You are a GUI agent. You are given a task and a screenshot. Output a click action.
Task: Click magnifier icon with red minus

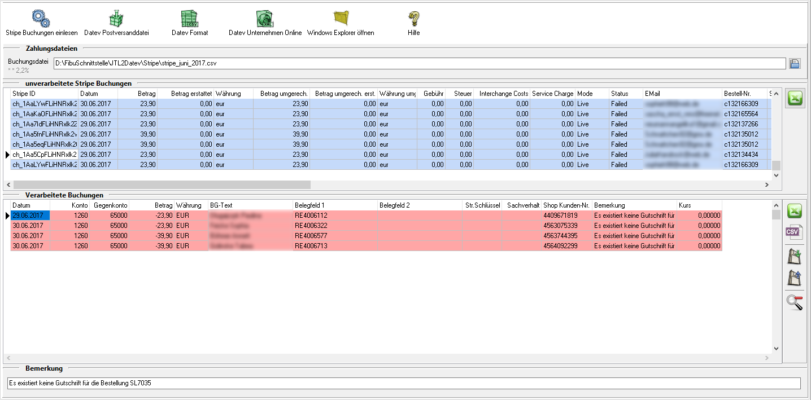coord(795,302)
